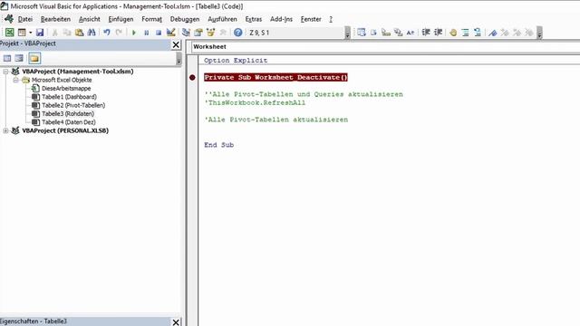580x326 pixels.
Task: Open Edit toolbar options arrow
Action: coord(540,33)
